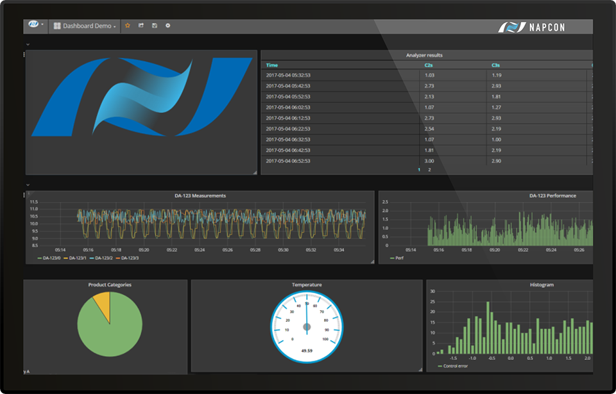The height and width of the screenshot is (394, 616).
Task: Click the logo panel resize handle
Action: (254, 172)
